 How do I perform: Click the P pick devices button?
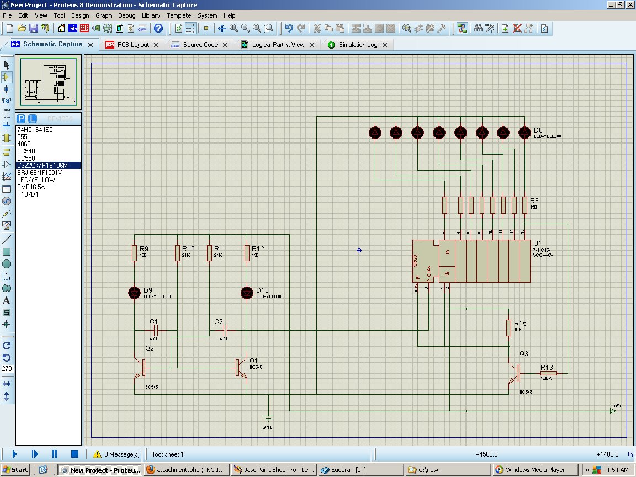pos(21,119)
